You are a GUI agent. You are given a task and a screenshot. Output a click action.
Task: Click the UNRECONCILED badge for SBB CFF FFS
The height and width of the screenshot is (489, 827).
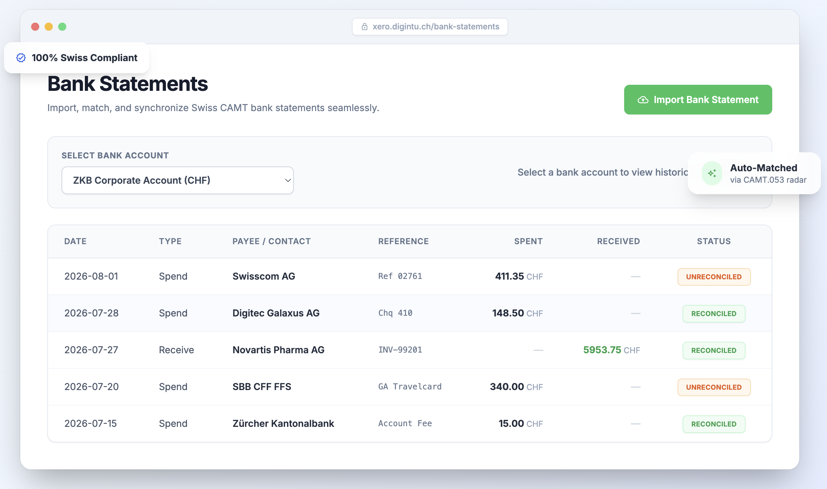coord(714,387)
